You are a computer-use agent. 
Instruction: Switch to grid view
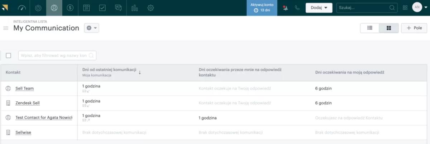point(389,28)
